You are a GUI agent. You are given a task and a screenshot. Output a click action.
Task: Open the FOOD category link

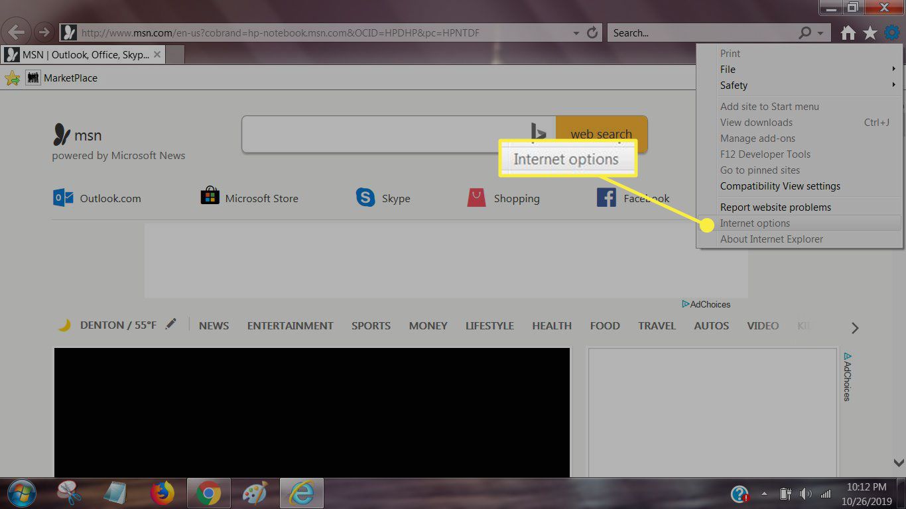(x=605, y=325)
